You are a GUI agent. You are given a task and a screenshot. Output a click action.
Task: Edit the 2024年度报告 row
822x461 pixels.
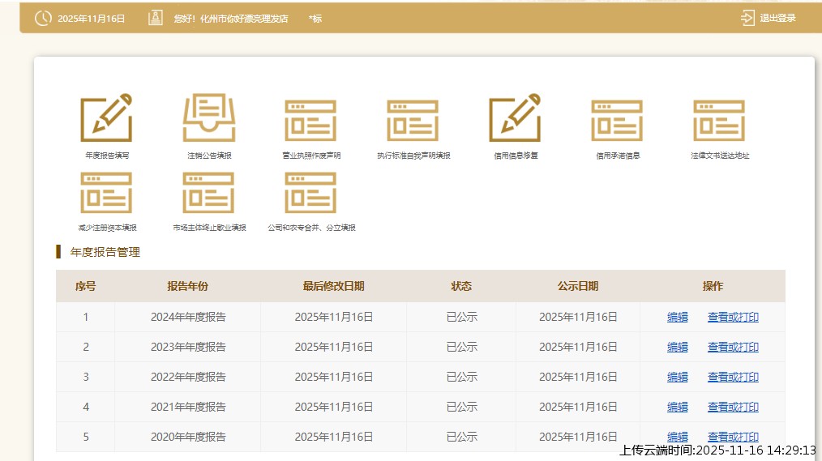click(677, 318)
